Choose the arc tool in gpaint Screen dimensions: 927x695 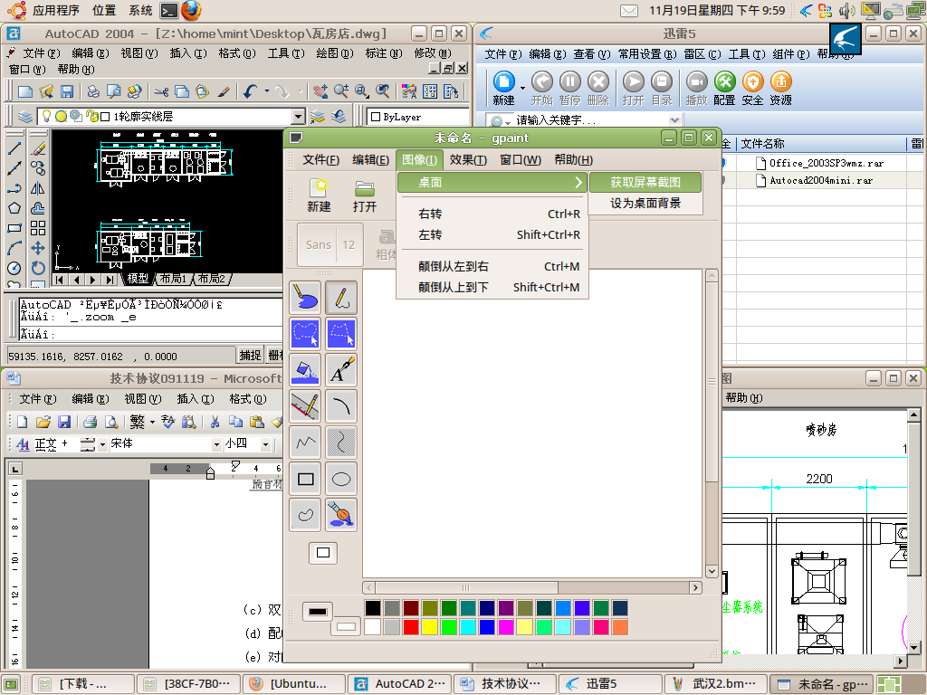pos(341,405)
